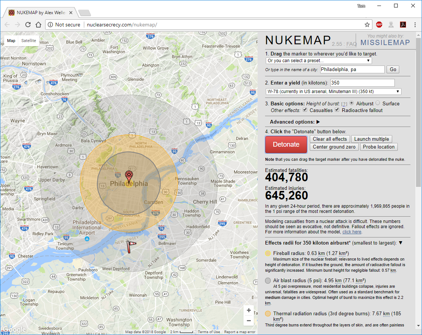Viewport: 422px width, 335px height.
Task: Bookmark this page with the star icon
Action: (x=367, y=25)
